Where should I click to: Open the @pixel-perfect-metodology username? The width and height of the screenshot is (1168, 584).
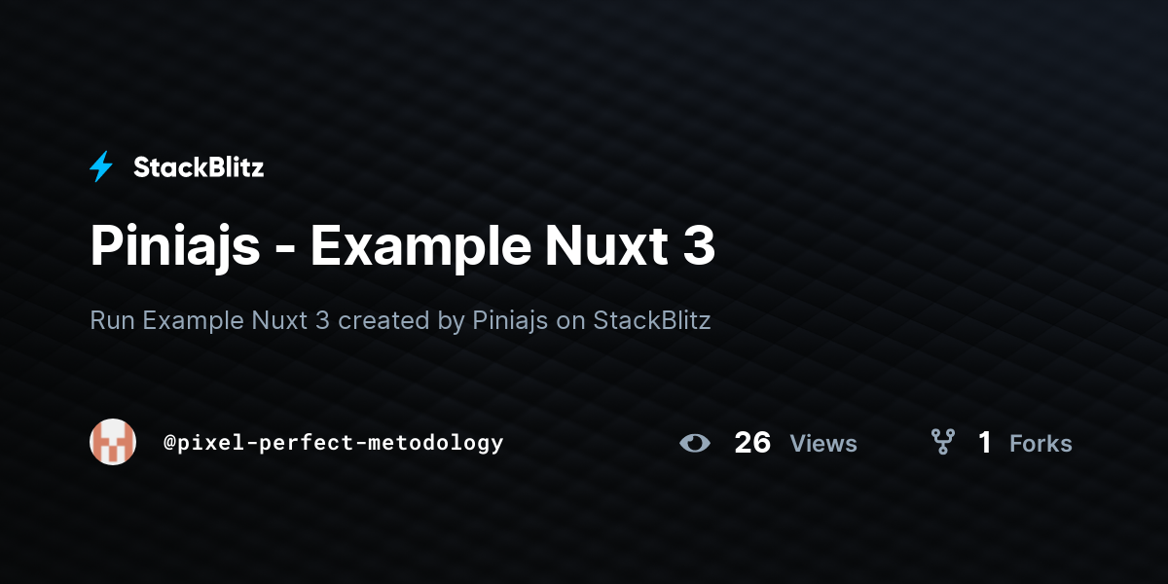pos(334,443)
